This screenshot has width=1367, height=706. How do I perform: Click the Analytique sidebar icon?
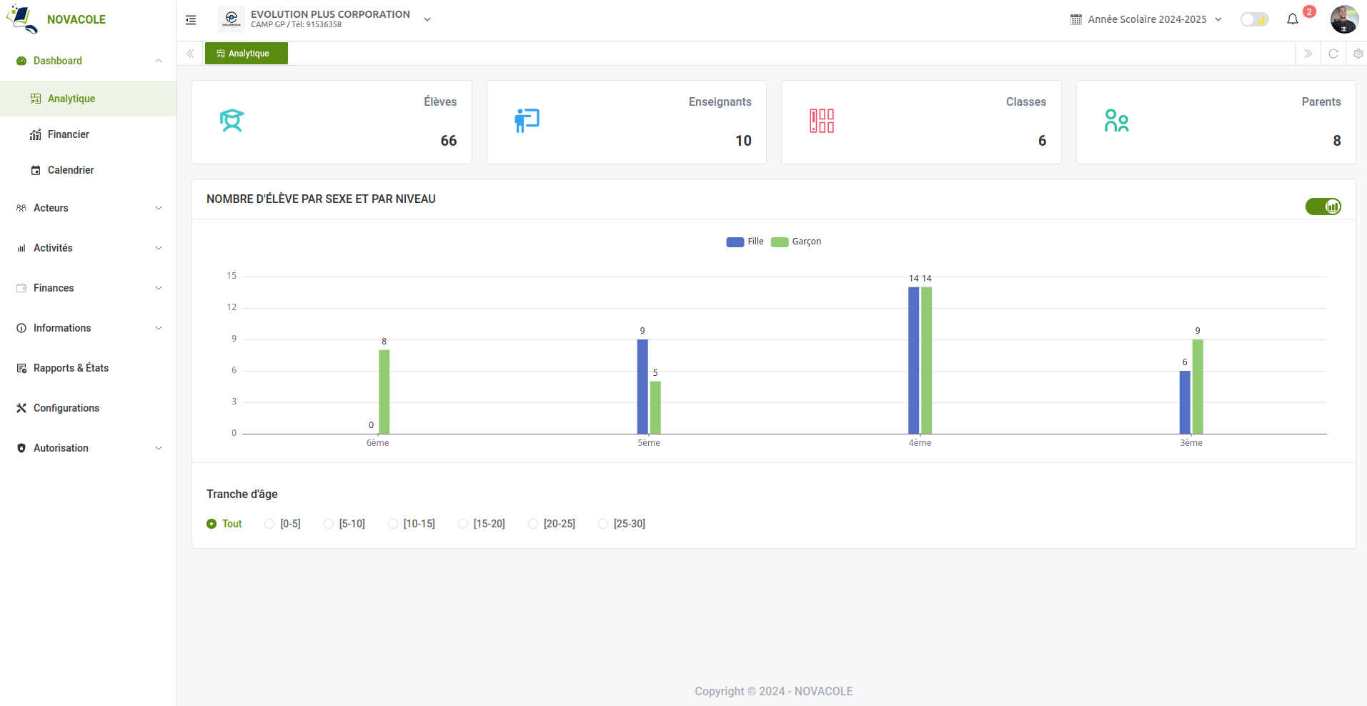coord(36,99)
